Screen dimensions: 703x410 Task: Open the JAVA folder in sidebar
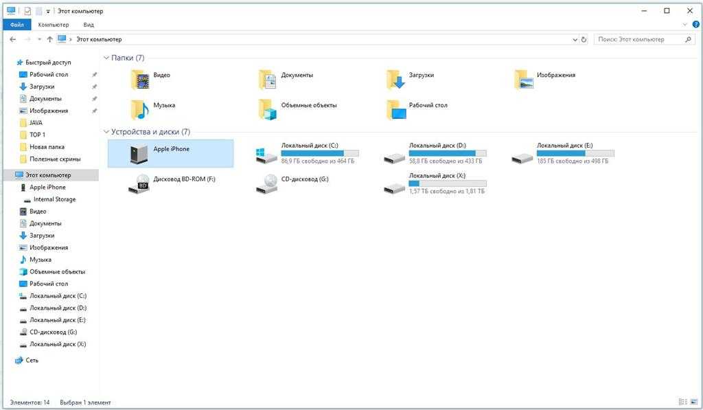point(36,123)
